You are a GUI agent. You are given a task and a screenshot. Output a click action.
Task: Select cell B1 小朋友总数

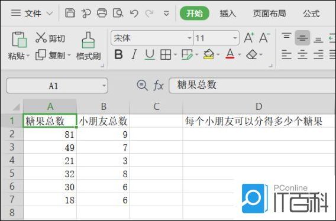(104, 121)
